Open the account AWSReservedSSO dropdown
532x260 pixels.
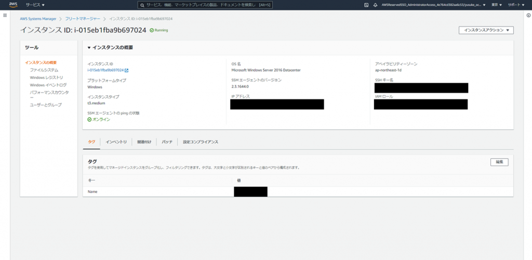coord(433,5)
